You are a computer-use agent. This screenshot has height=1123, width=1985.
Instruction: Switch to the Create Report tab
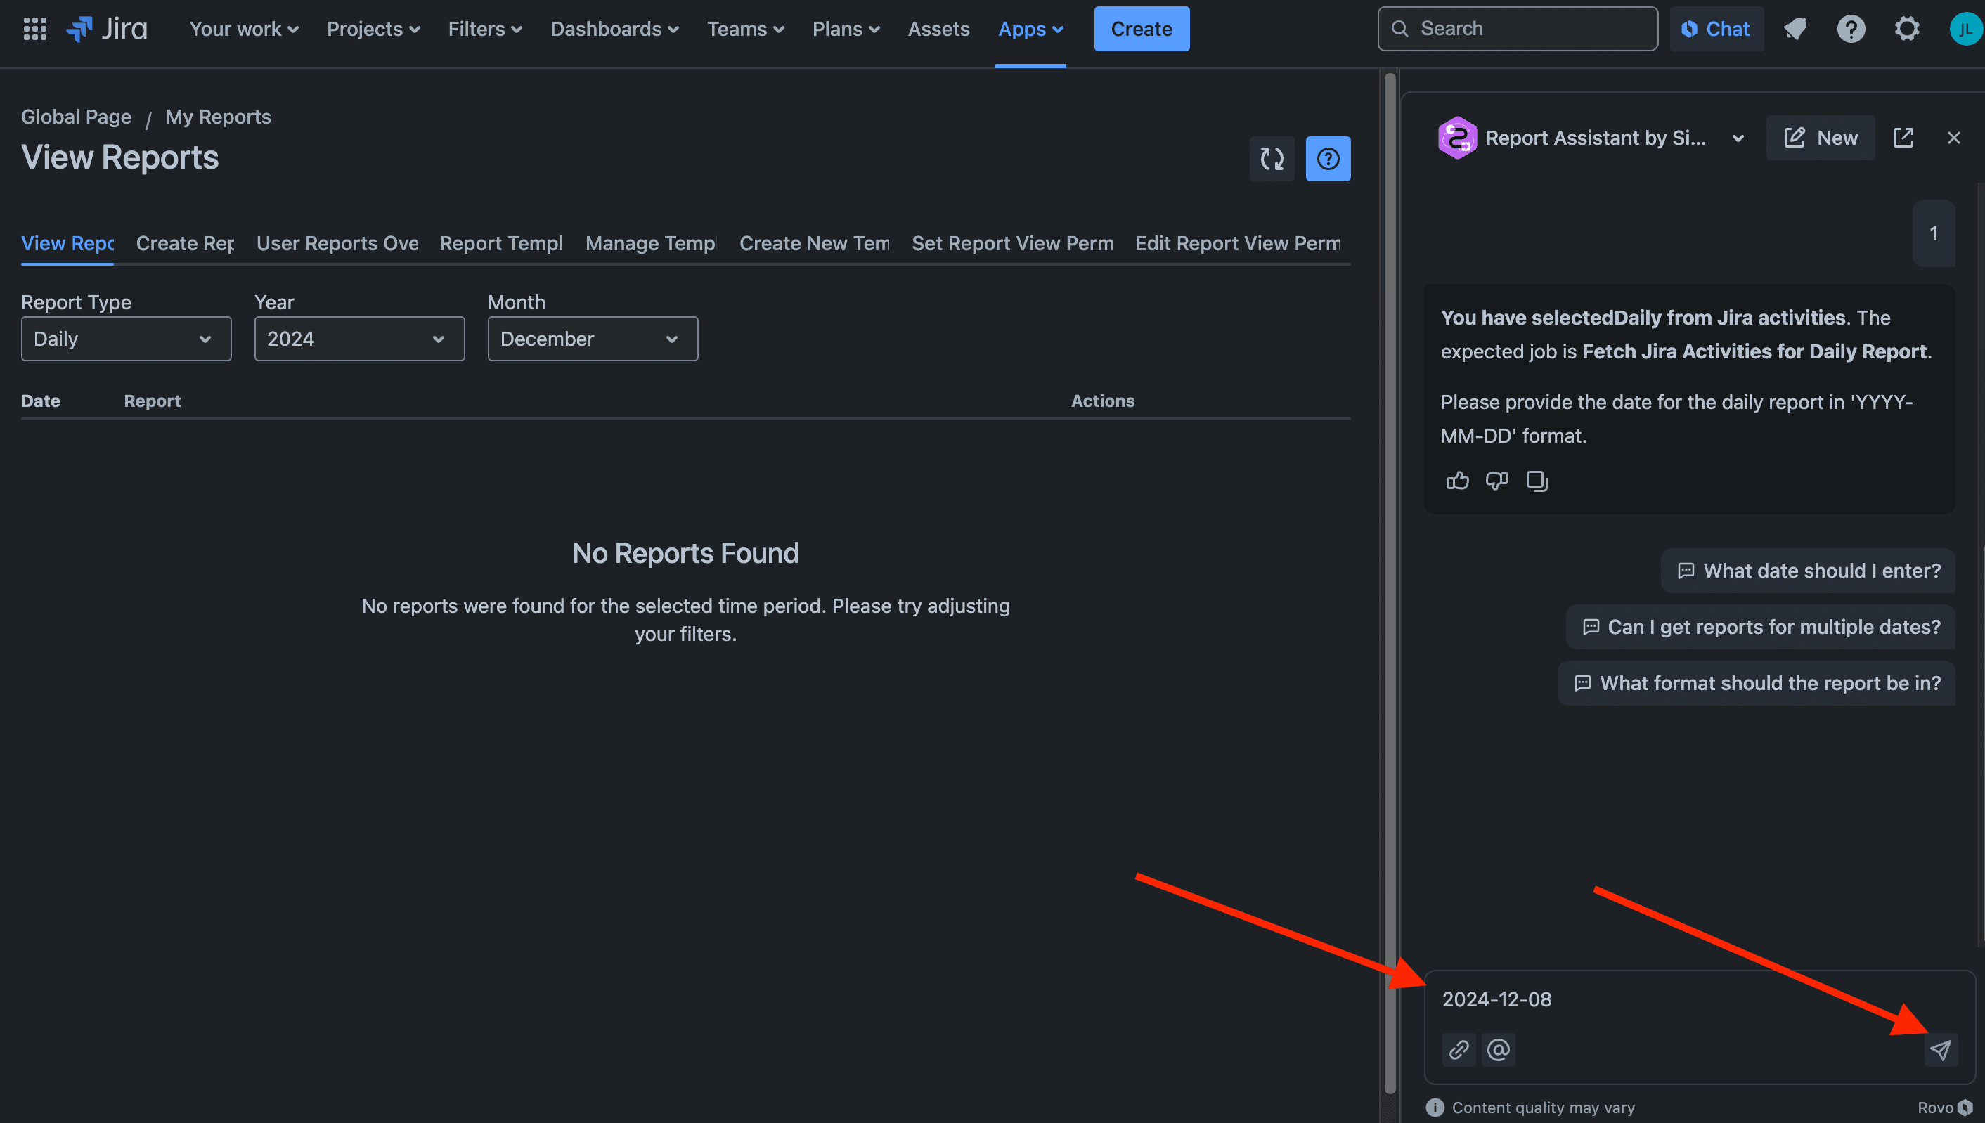pyautogui.click(x=185, y=243)
